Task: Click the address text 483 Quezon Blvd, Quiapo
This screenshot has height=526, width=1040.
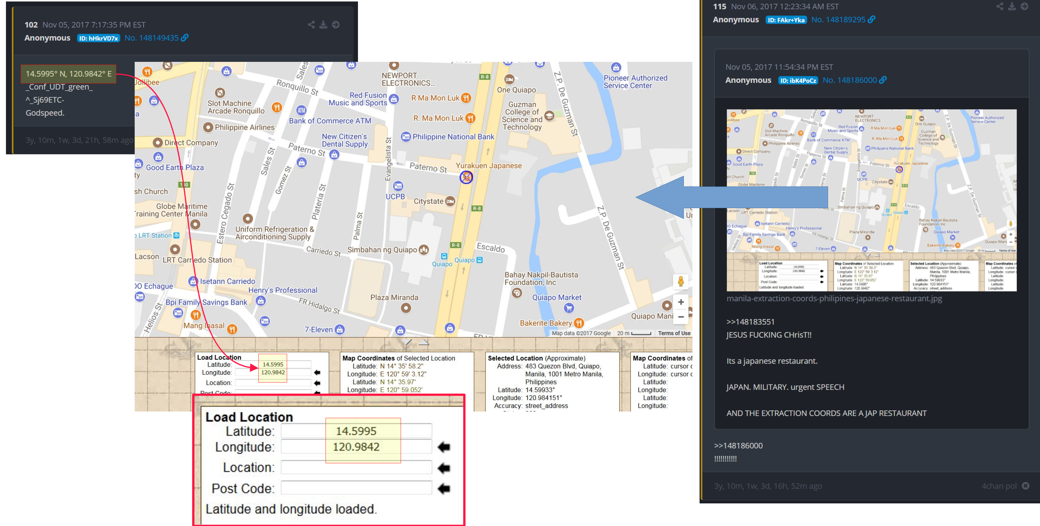Action: coord(563,366)
